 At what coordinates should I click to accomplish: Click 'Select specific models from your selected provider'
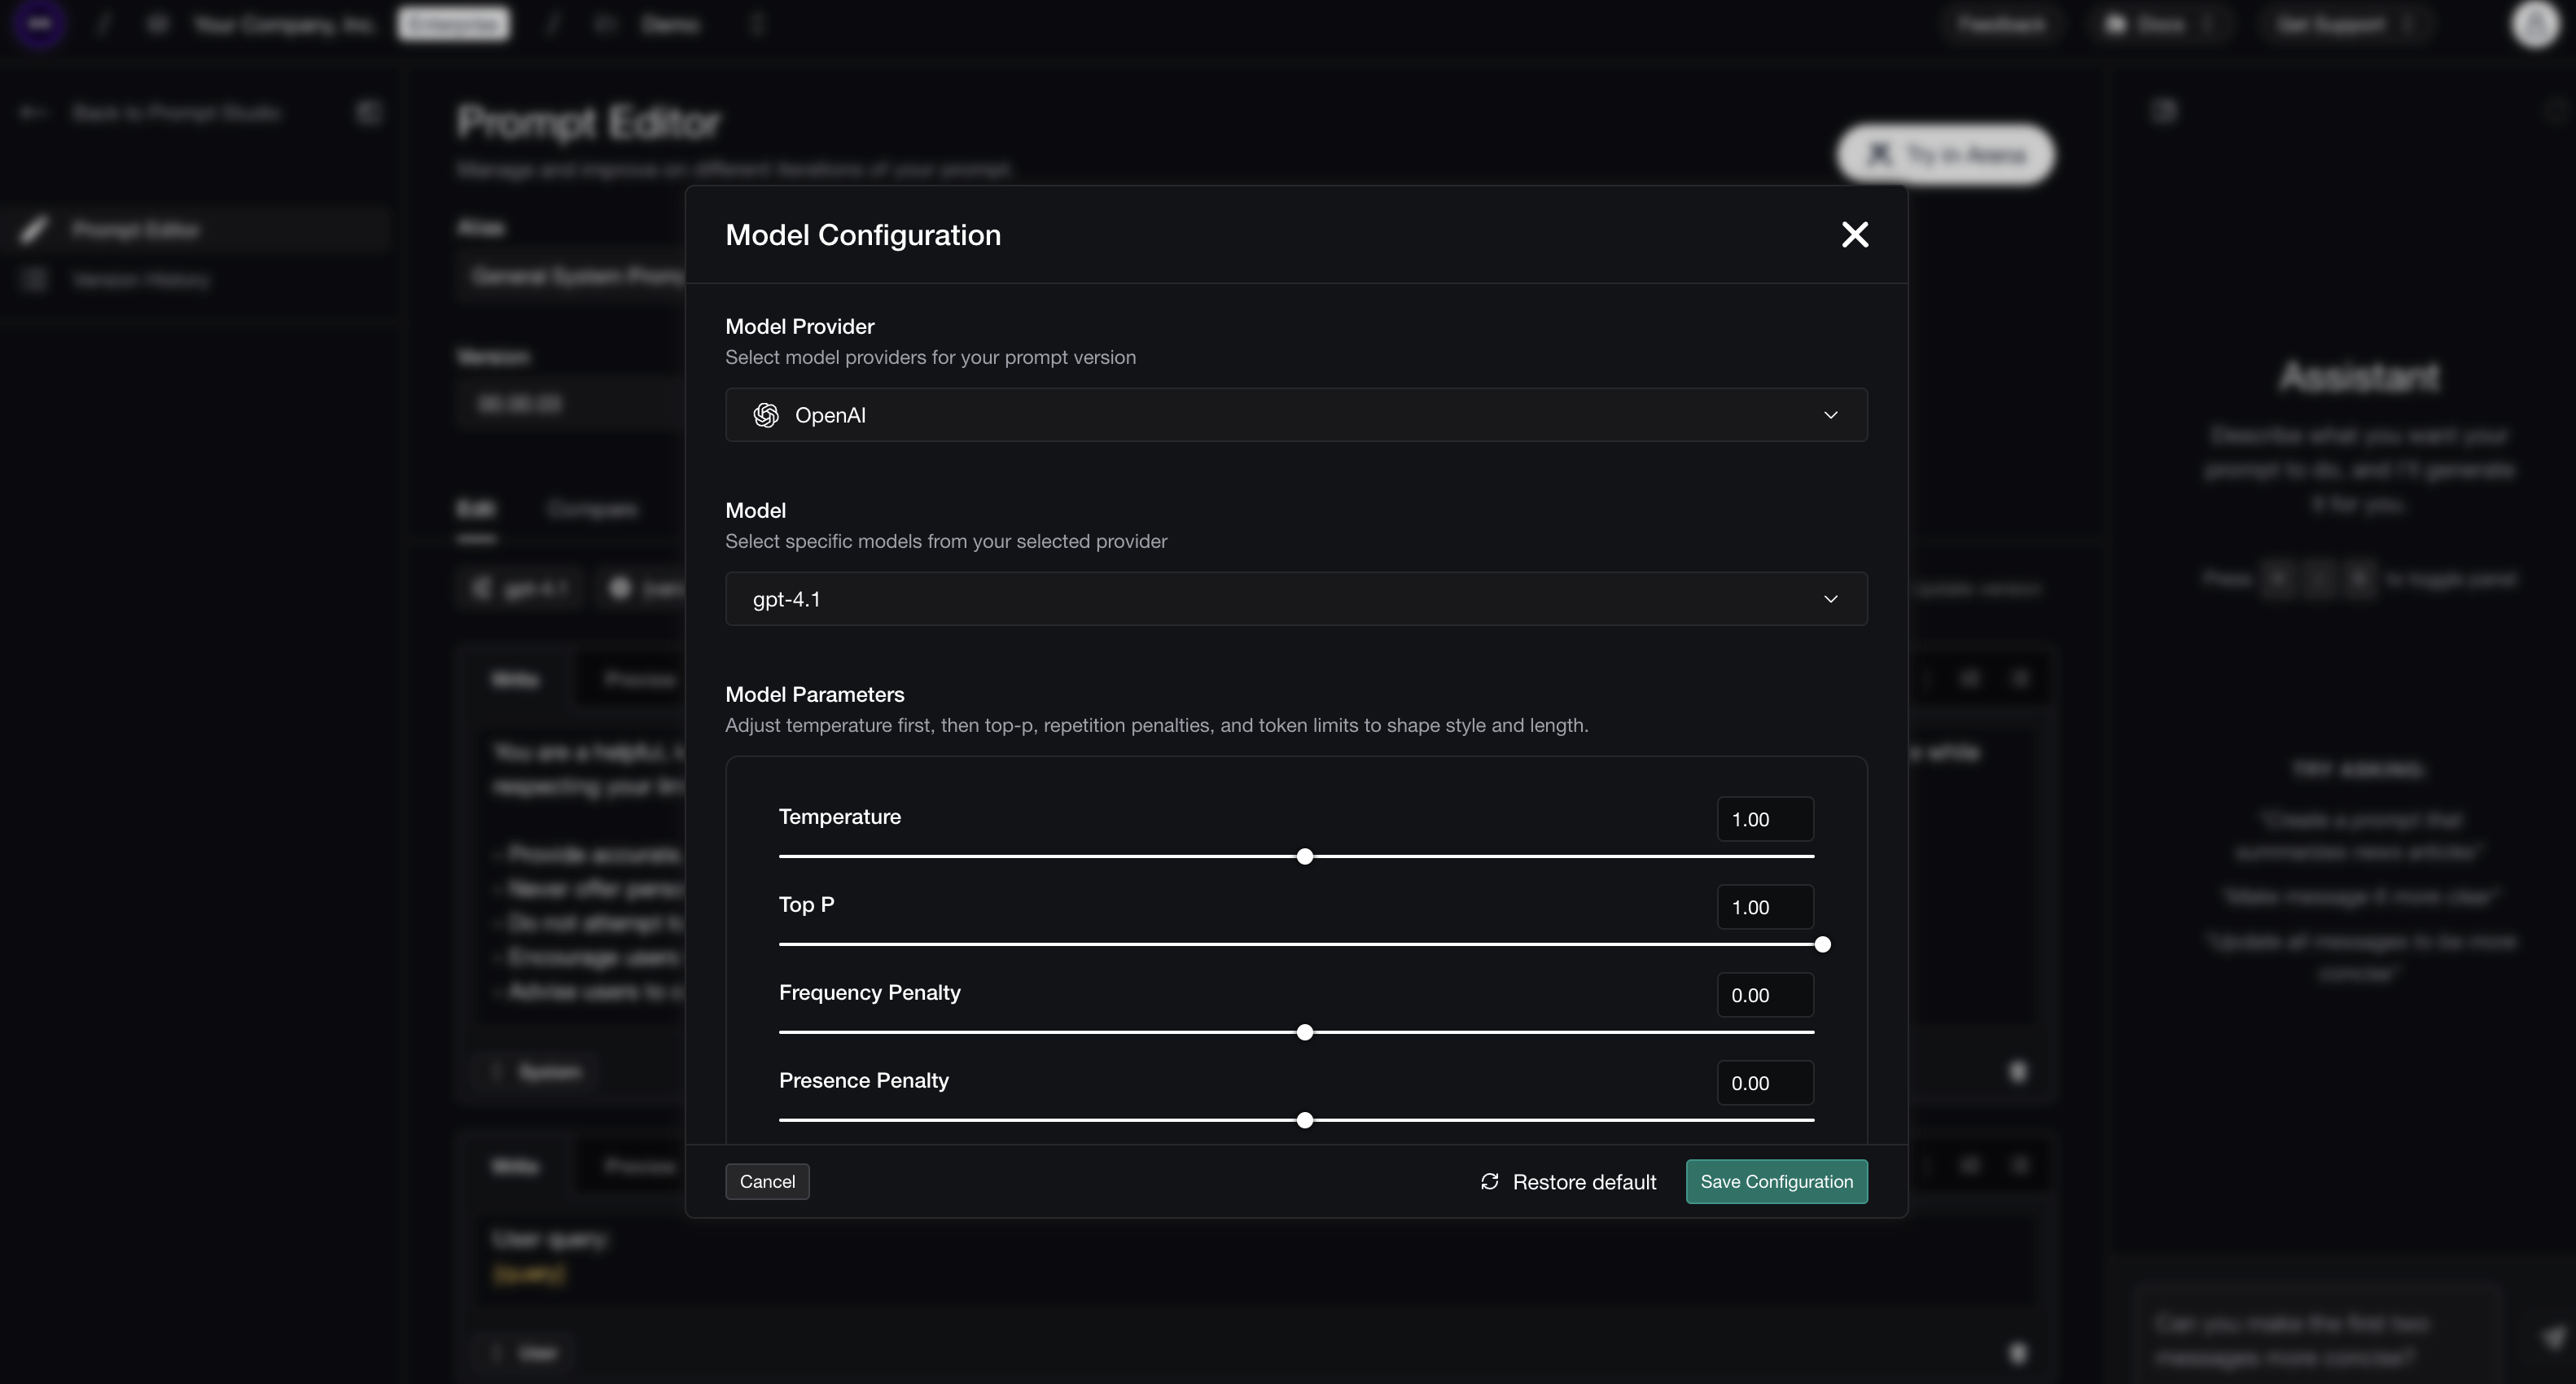pos(946,542)
